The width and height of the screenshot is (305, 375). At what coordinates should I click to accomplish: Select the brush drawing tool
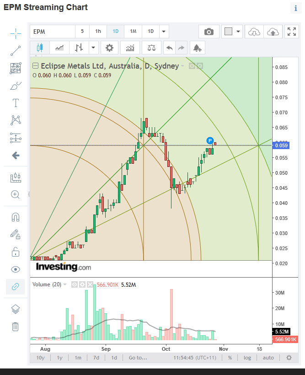(x=16, y=86)
